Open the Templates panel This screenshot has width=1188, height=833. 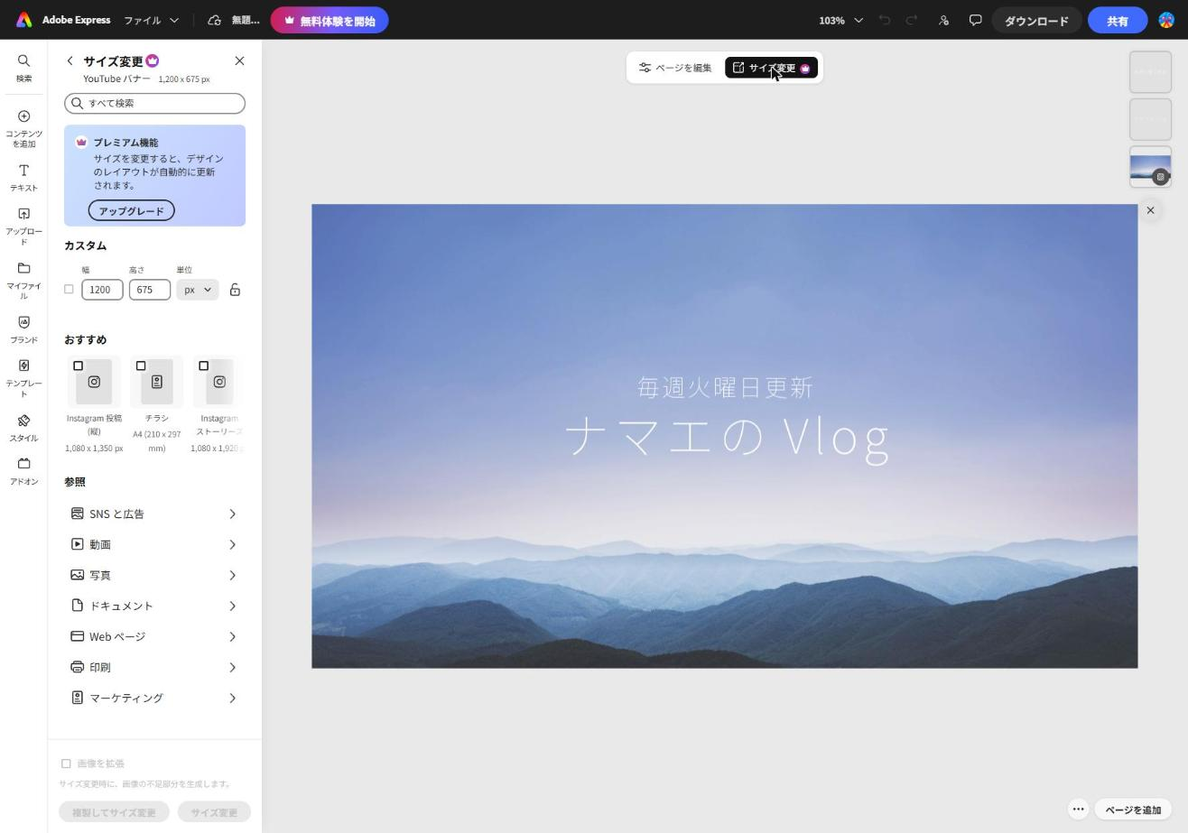click(23, 377)
